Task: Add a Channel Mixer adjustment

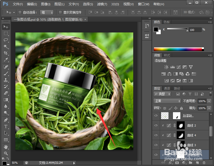Action: coord(188,74)
